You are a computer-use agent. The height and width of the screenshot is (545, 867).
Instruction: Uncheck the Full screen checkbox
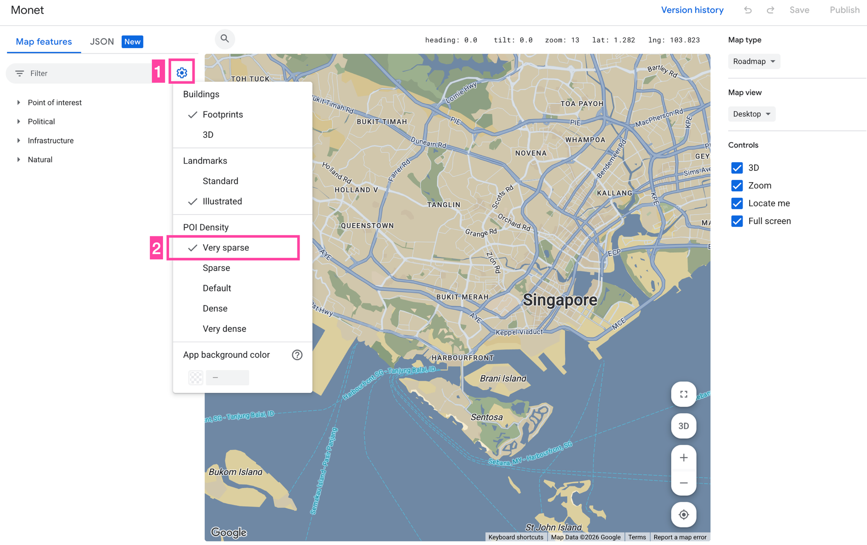[x=737, y=221]
